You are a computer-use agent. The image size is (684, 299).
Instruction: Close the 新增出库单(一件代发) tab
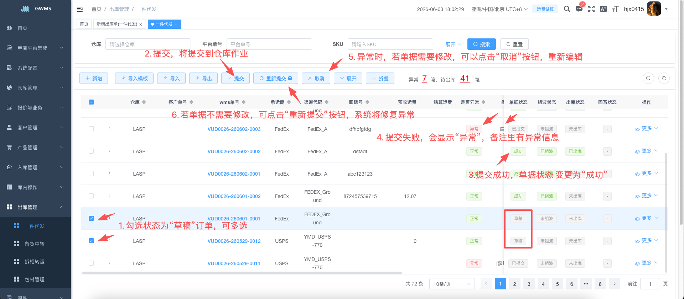[141, 25]
